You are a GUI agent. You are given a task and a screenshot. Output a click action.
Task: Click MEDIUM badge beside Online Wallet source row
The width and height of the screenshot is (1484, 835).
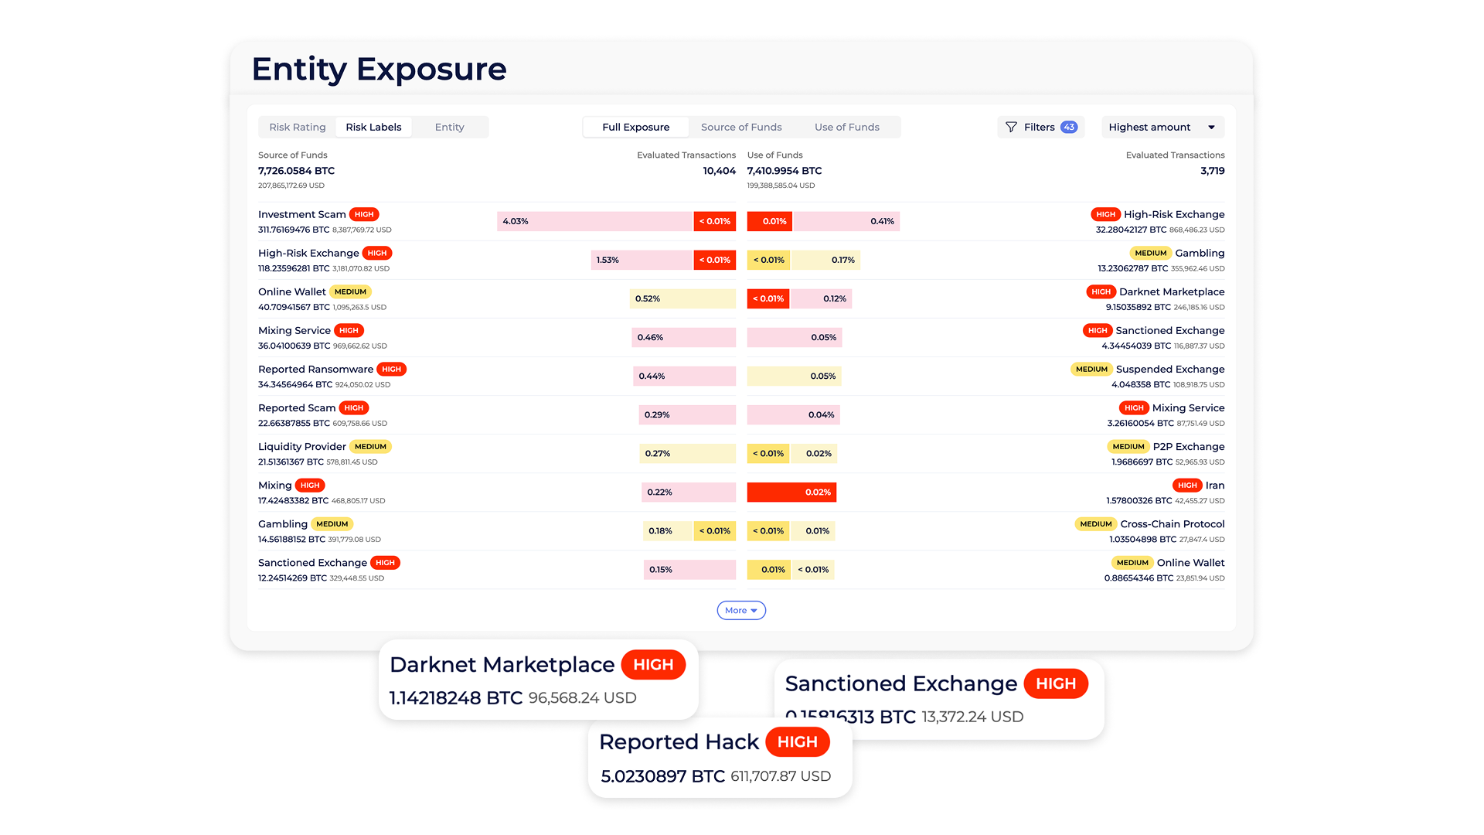pyautogui.click(x=350, y=291)
